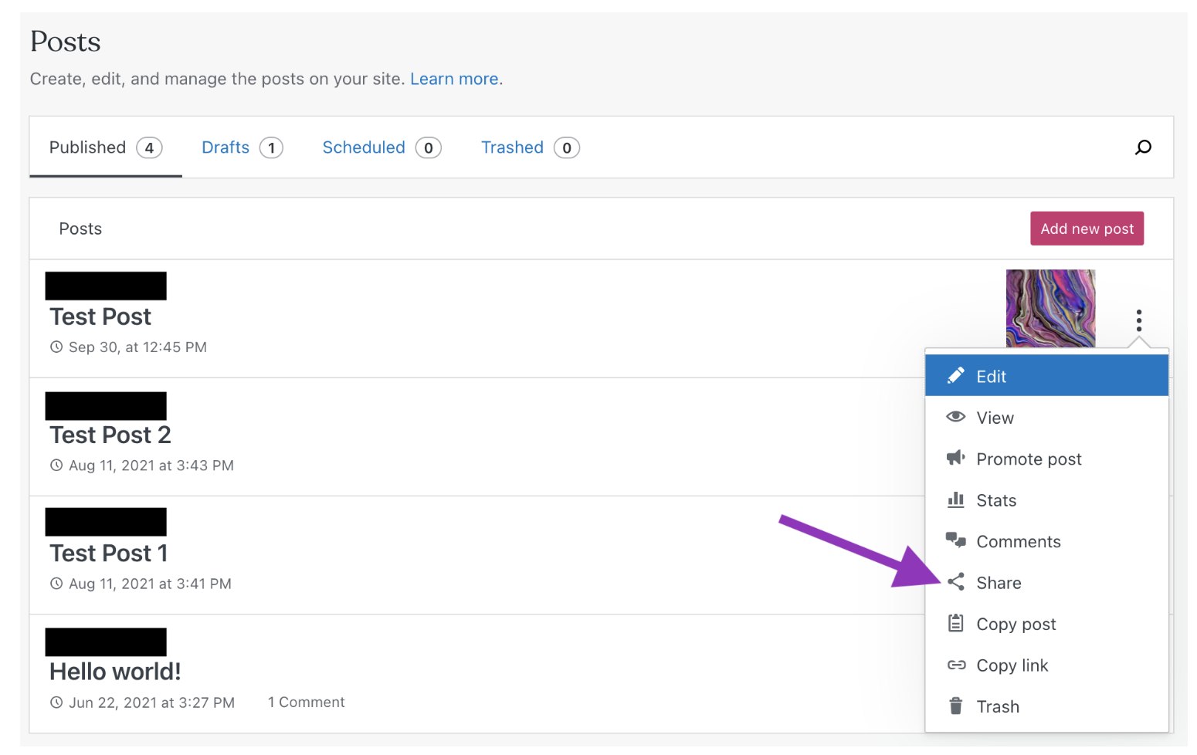The width and height of the screenshot is (1197, 755).
Task: Click the chain-link Copy link icon
Action: click(956, 665)
